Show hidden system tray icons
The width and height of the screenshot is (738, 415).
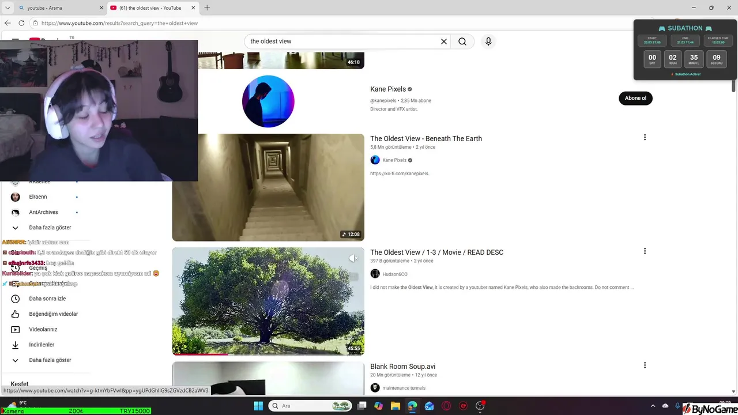(653, 406)
